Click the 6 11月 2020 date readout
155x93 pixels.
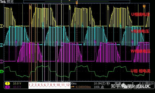click(146, 83)
